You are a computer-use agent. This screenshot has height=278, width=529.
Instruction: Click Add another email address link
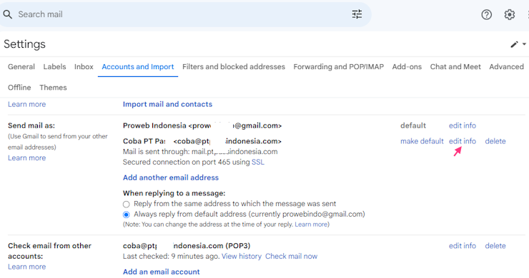pyautogui.click(x=171, y=177)
